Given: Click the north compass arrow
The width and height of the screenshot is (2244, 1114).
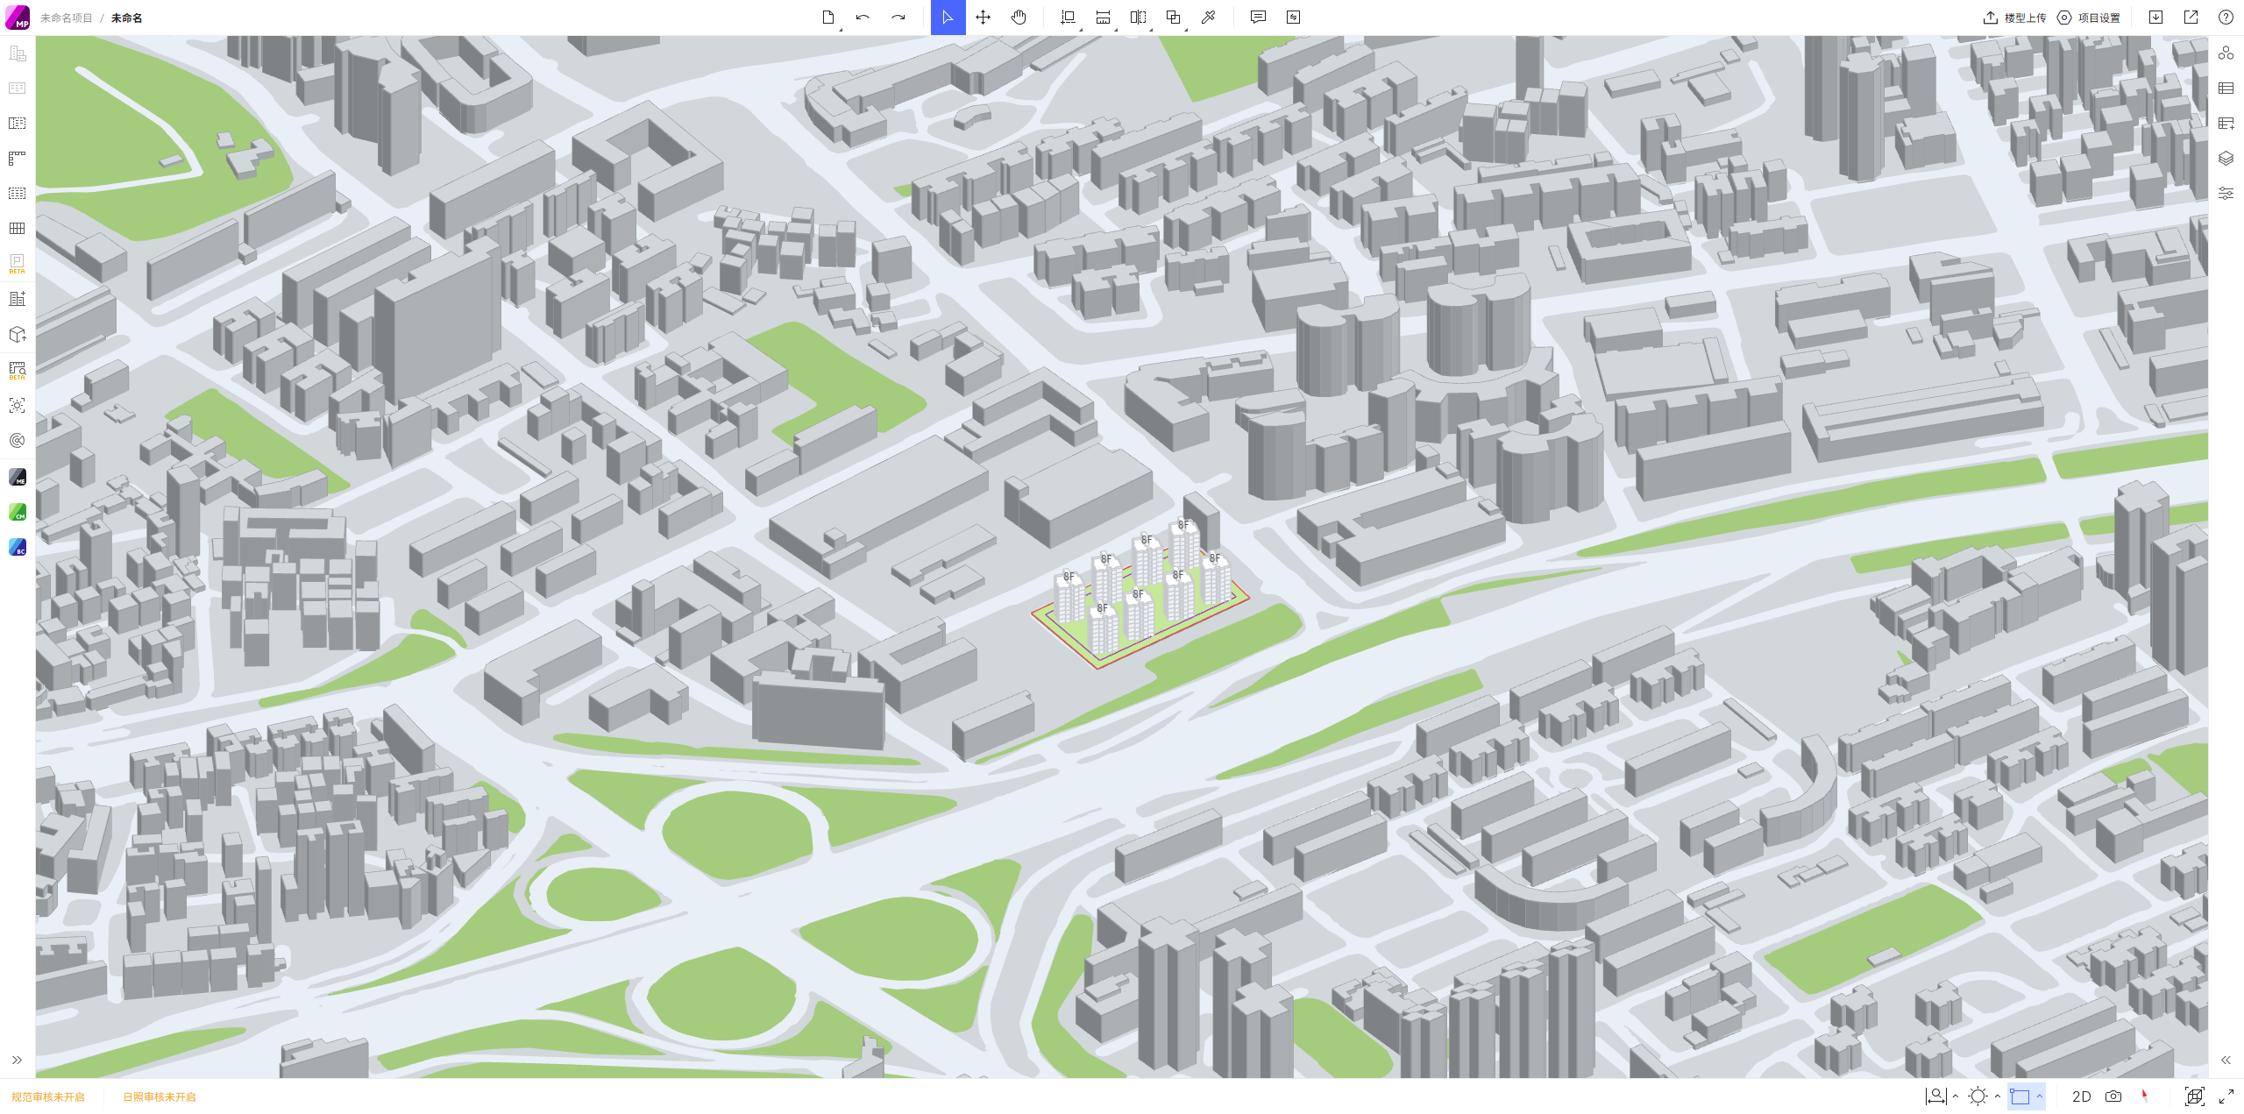Looking at the screenshot, I should point(2145,1096).
